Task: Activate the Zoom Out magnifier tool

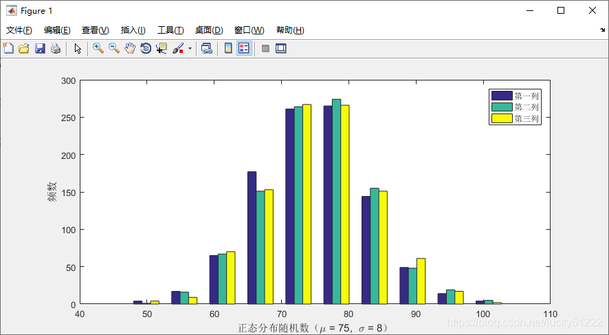Action: 114,48
